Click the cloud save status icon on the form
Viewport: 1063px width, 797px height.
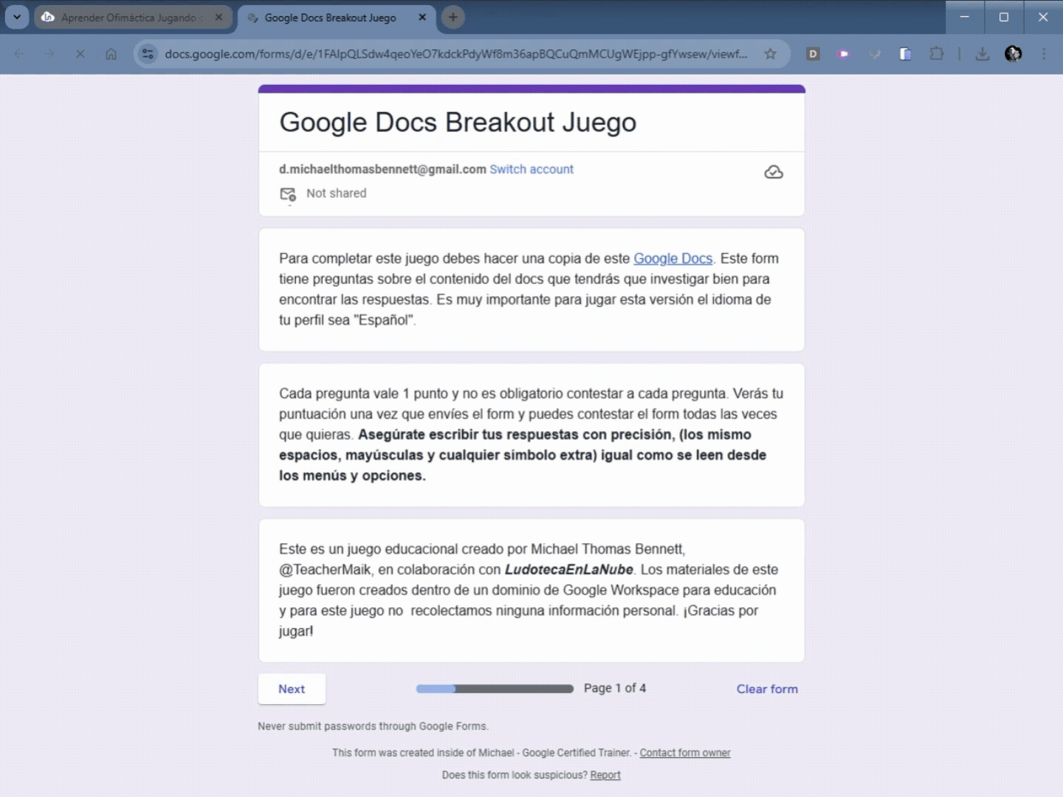pos(774,172)
